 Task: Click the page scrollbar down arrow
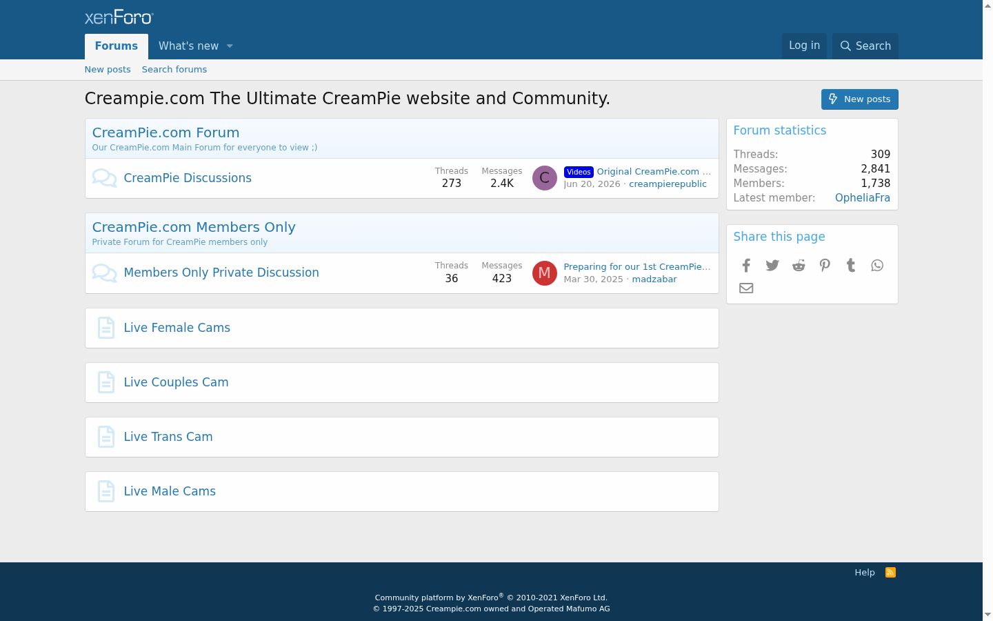coord(987,615)
